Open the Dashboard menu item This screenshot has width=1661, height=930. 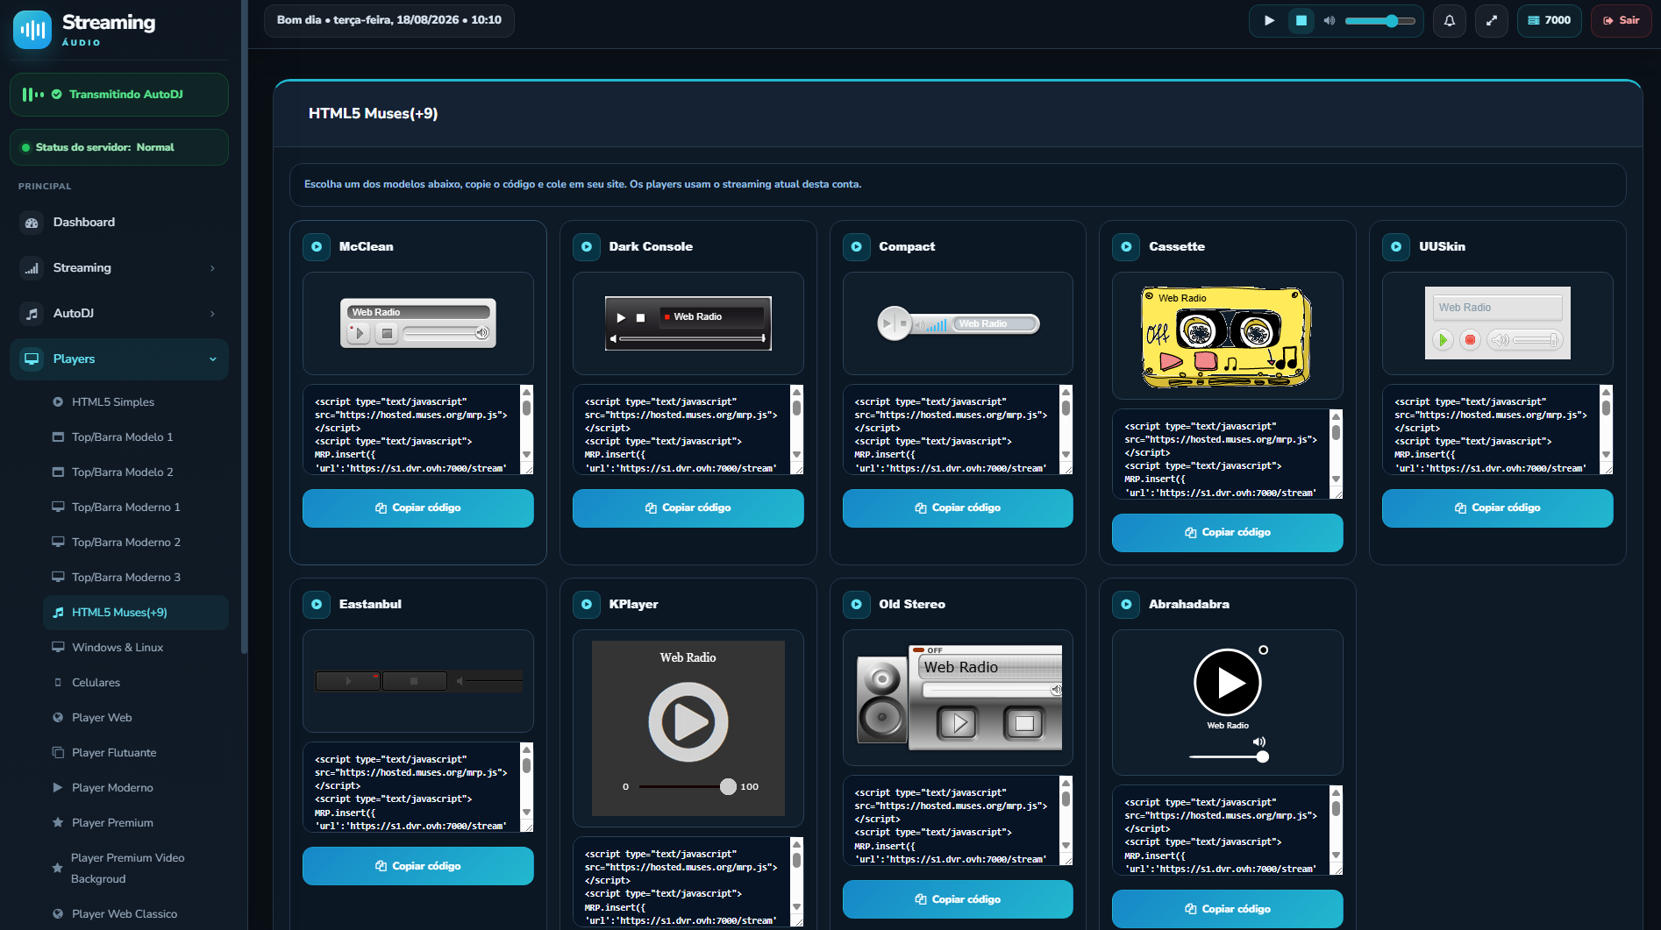119,223
